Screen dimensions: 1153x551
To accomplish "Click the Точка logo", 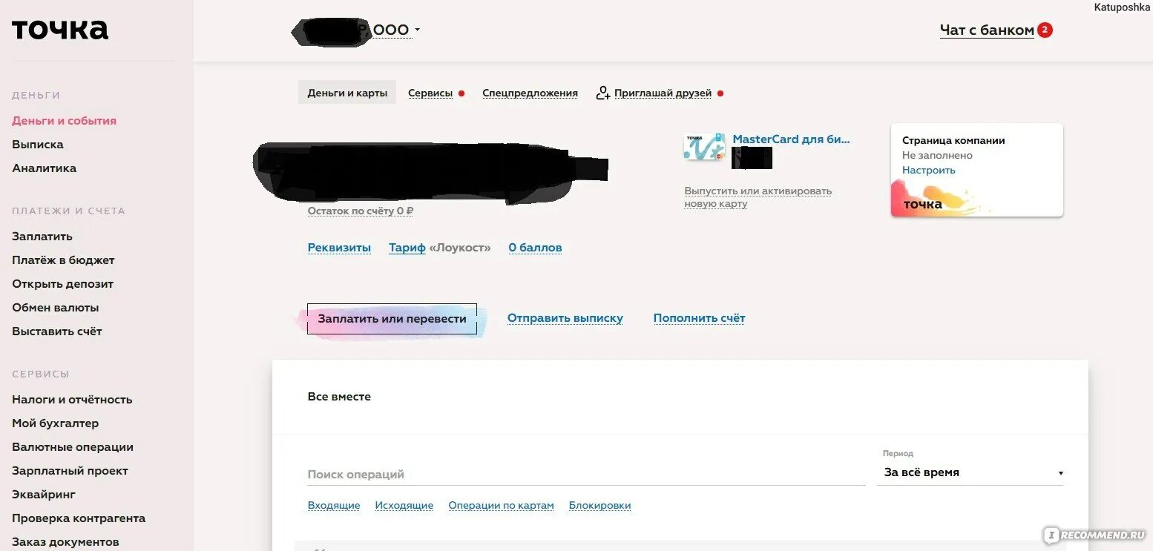I will coord(60,30).
